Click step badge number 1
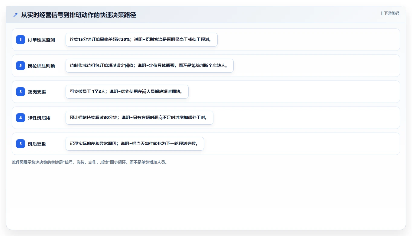The width and height of the screenshot is (412, 236). tap(21, 40)
